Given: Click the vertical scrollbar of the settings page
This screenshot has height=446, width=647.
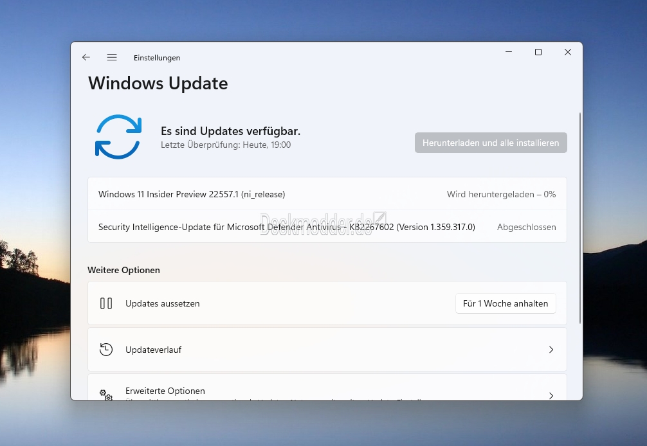Looking at the screenshot, I should [579, 218].
